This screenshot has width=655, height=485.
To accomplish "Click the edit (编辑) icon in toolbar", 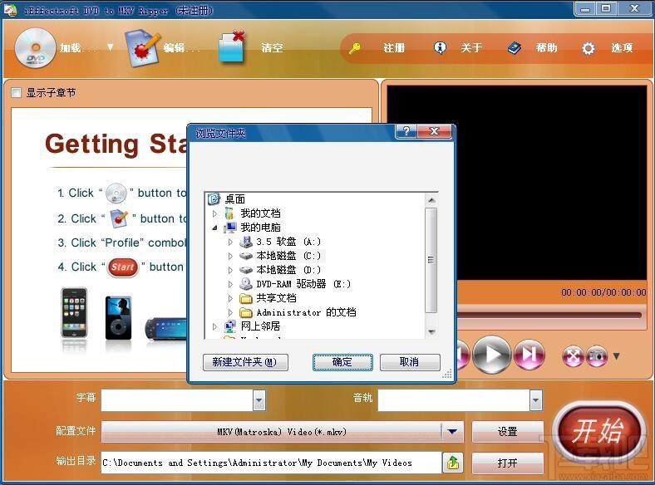I will [142, 48].
